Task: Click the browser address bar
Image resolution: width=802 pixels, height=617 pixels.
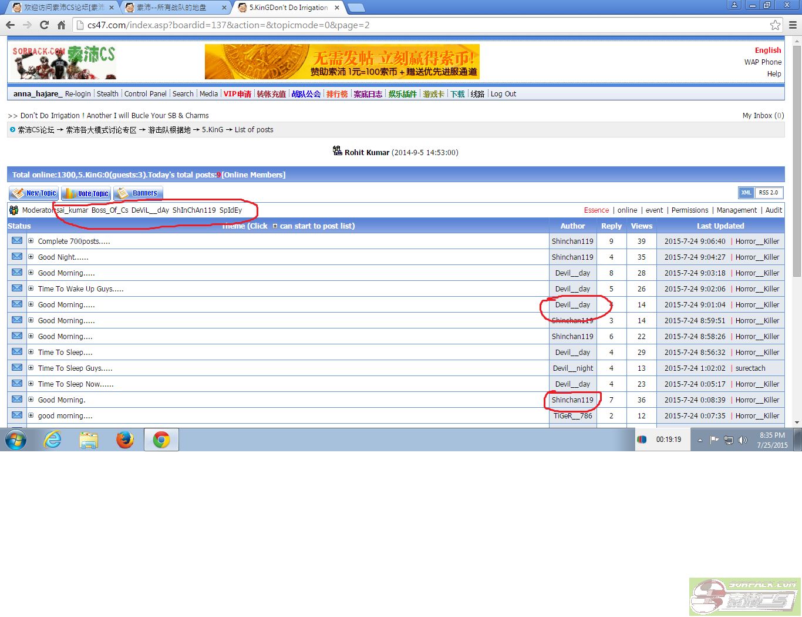Action: pyautogui.click(x=411, y=25)
